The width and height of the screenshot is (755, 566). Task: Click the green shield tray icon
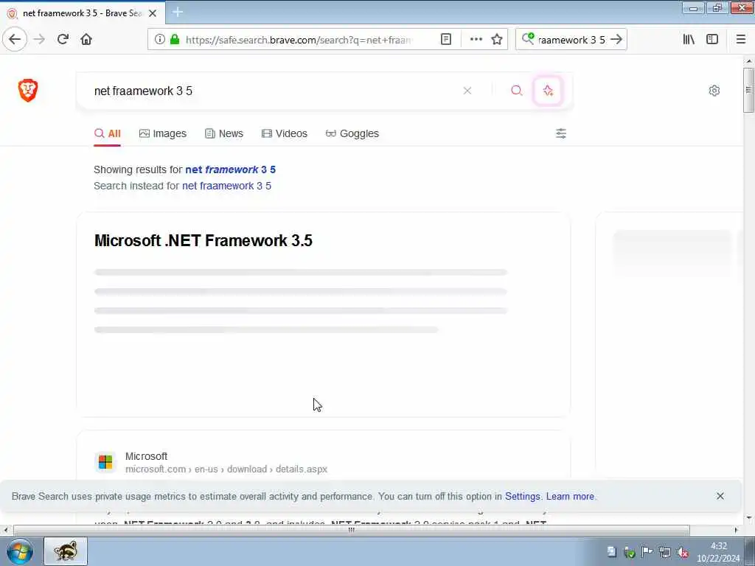[630, 552]
